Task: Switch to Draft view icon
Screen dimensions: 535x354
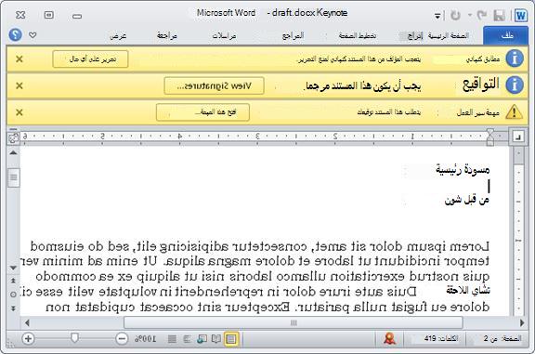Action: click(173, 339)
